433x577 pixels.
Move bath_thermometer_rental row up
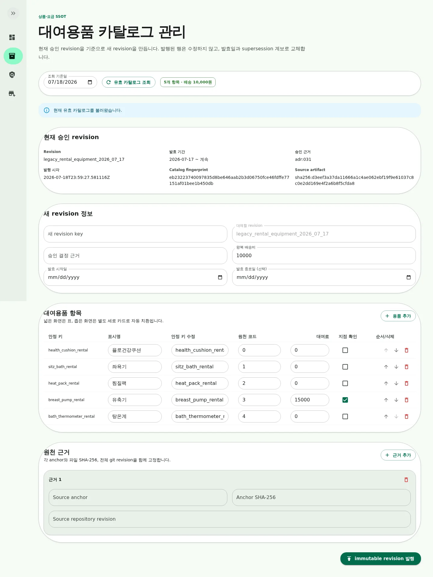[x=386, y=416]
